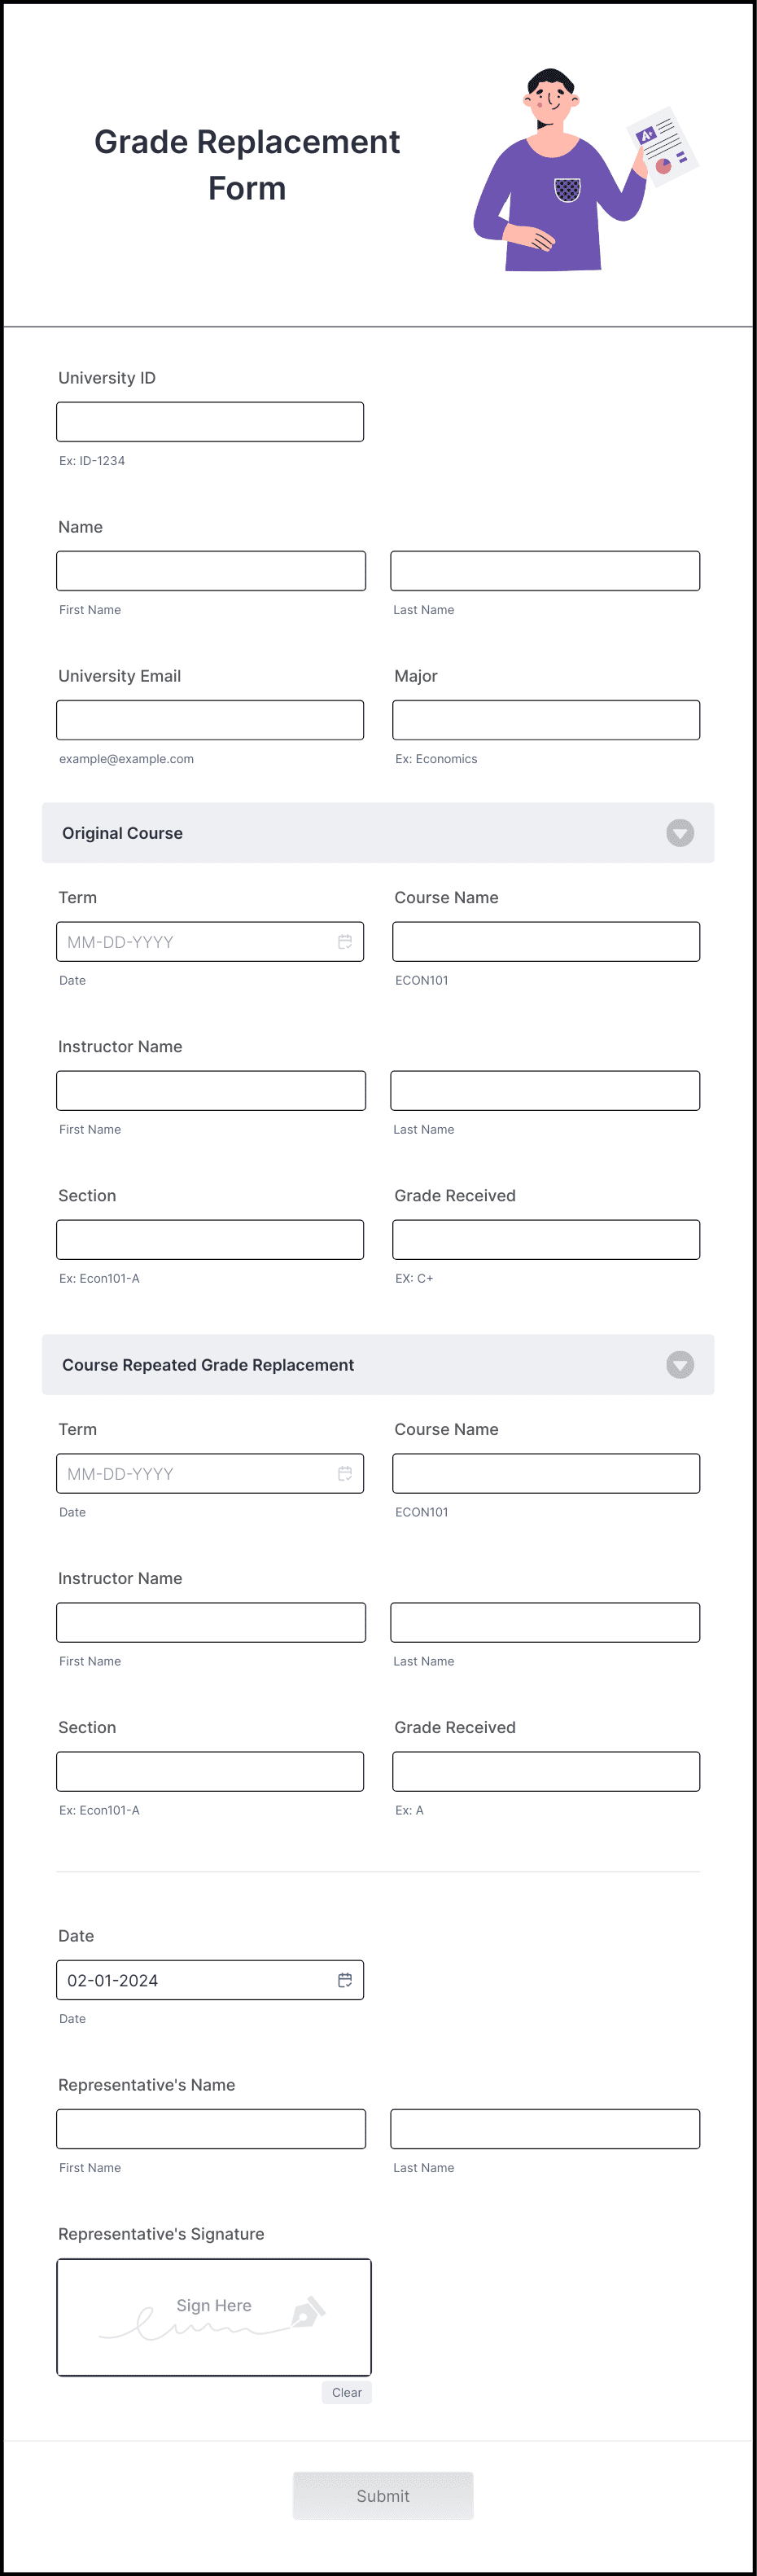This screenshot has height=2576, width=757.
Task: Focus the student Last Name field
Action: 545,571
